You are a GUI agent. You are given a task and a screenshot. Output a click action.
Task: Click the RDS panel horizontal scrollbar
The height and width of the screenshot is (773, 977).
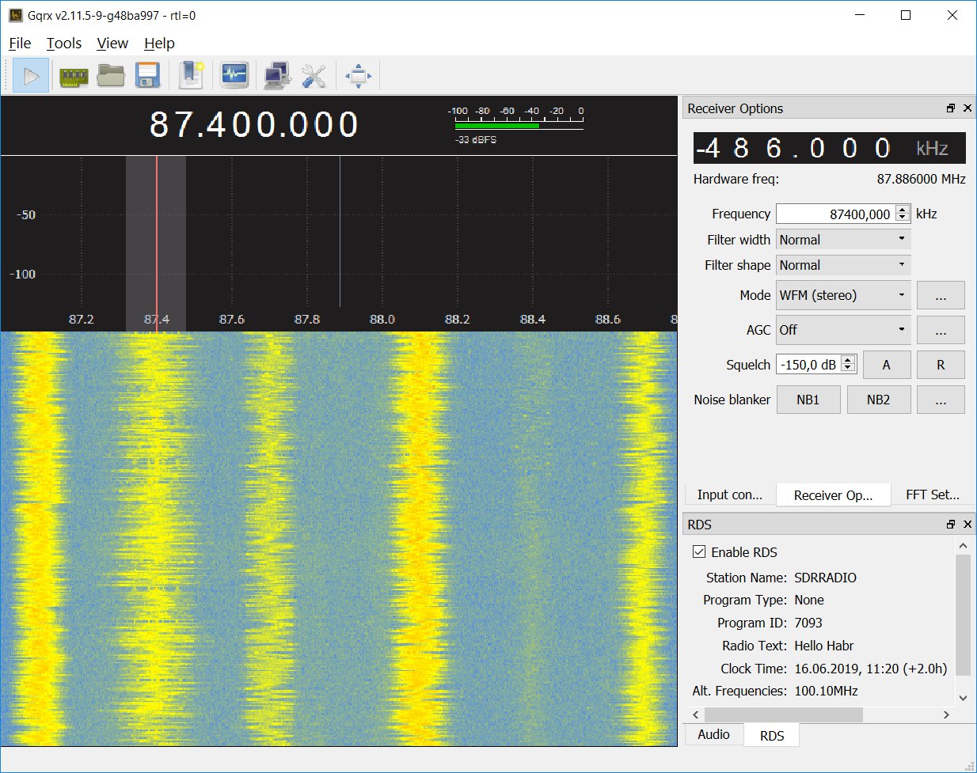[782, 714]
